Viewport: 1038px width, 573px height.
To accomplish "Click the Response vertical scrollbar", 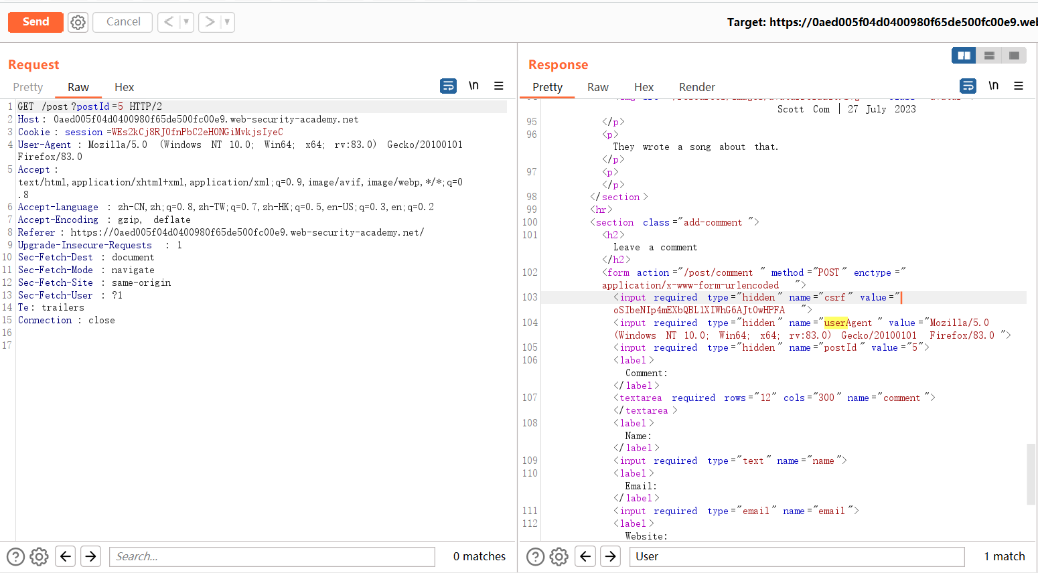I will tap(1031, 474).
